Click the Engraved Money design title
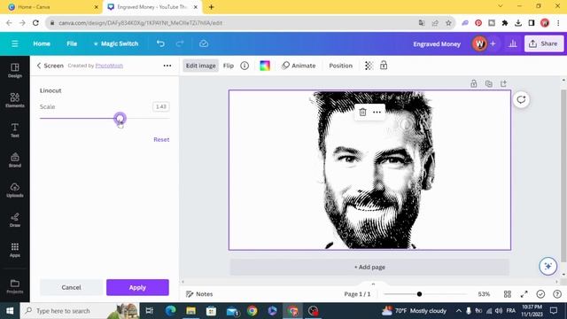Image resolution: width=567 pixels, height=319 pixels. (x=437, y=43)
